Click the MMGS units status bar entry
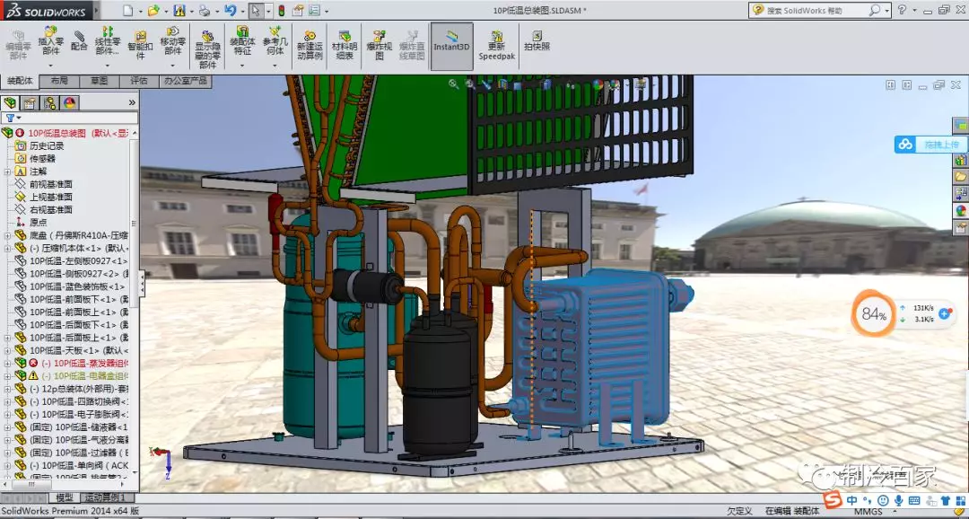This screenshot has height=519, width=969. (x=869, y=512)
